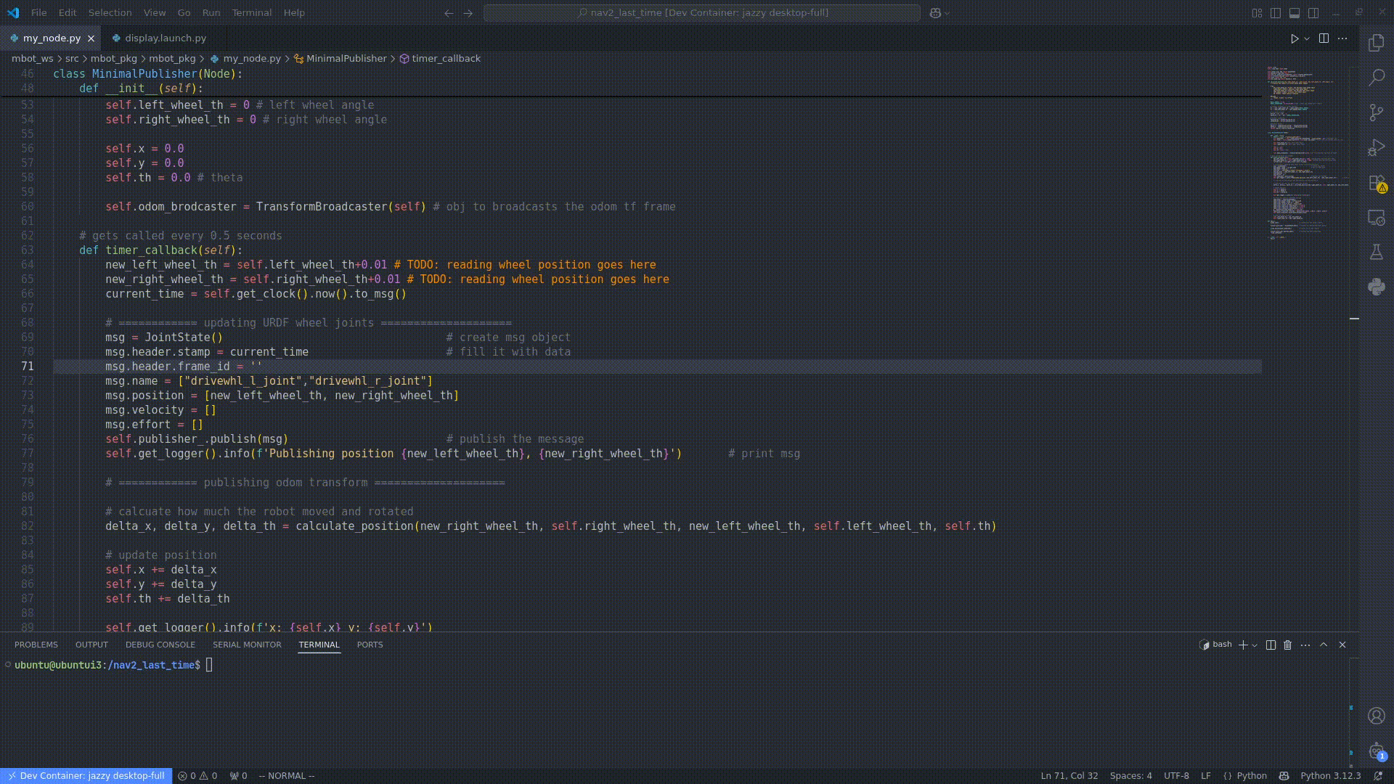Click the Run Python File play button
Screen dimensions: 1394x784
(1295, 38)
